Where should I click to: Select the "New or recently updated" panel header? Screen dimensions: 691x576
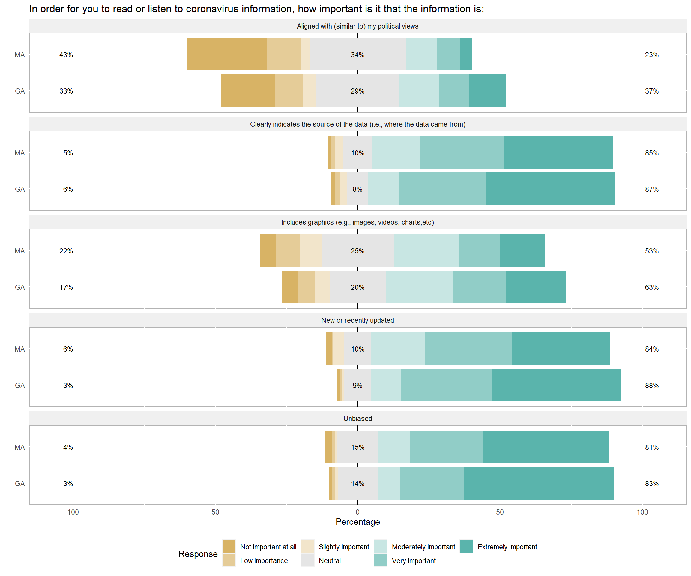pos(358,320)
